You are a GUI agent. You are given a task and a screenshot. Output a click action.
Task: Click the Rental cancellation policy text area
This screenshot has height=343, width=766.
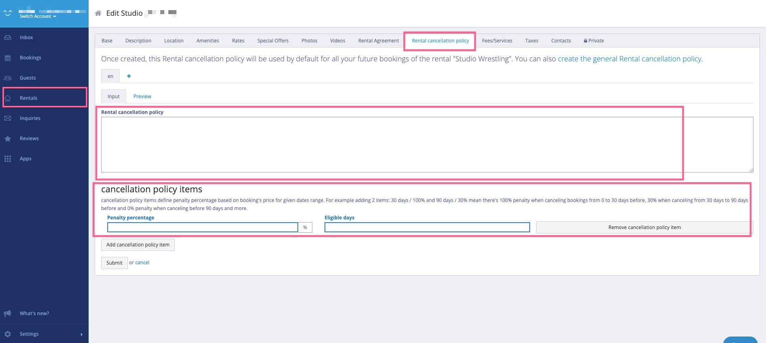pyautogui.click(x=427, y=145)
